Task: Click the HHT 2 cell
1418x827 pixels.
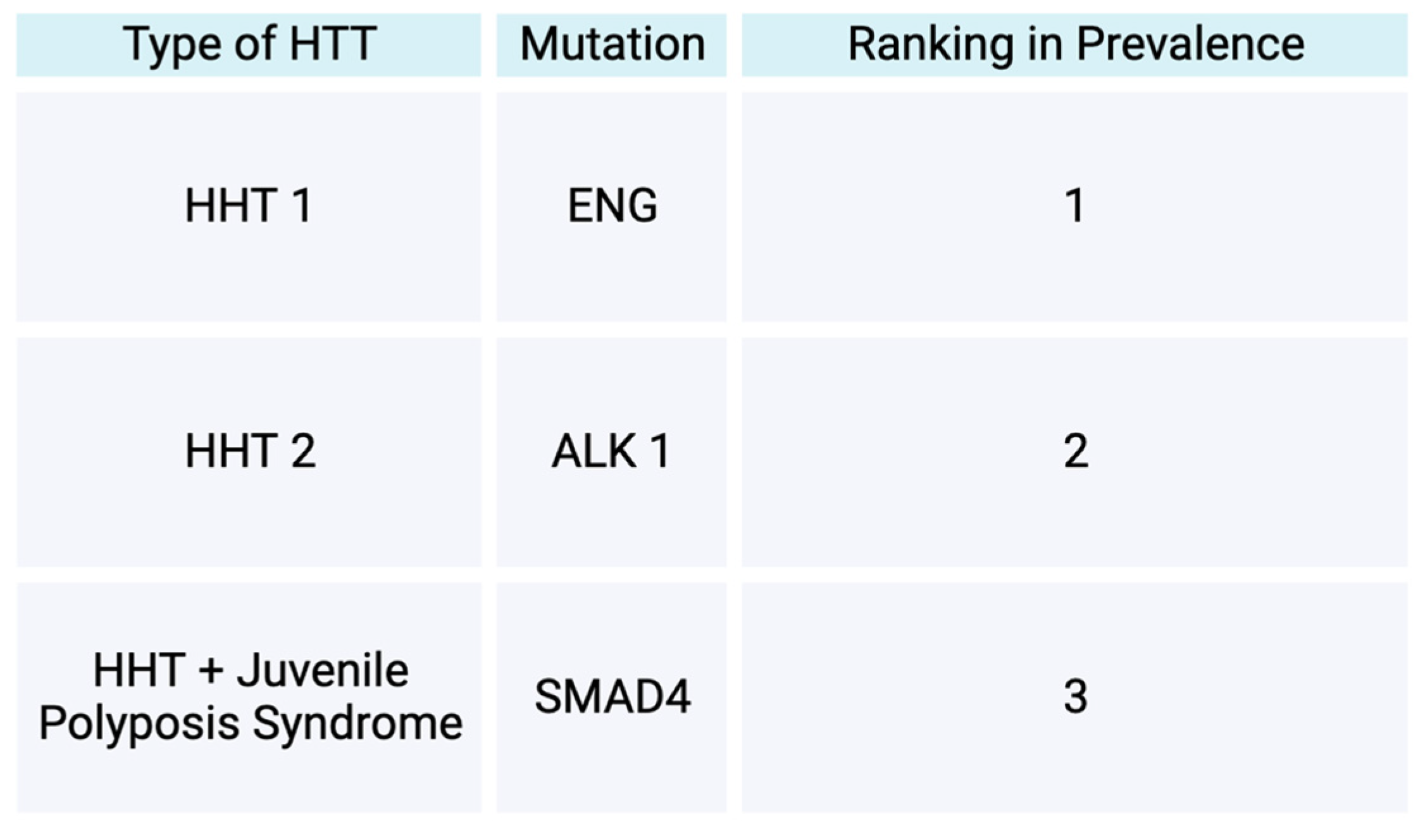Action: [249, 451]
